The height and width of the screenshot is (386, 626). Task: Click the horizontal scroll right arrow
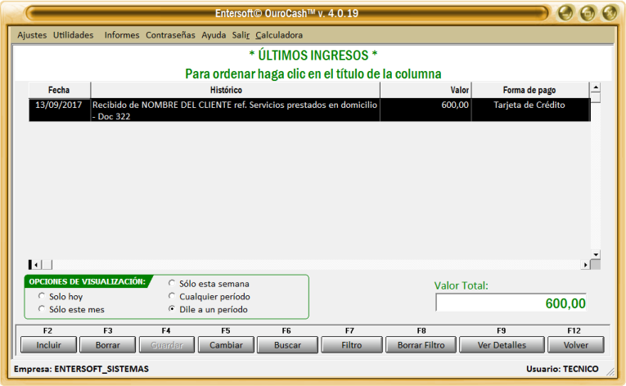click(x=586, y=265)
